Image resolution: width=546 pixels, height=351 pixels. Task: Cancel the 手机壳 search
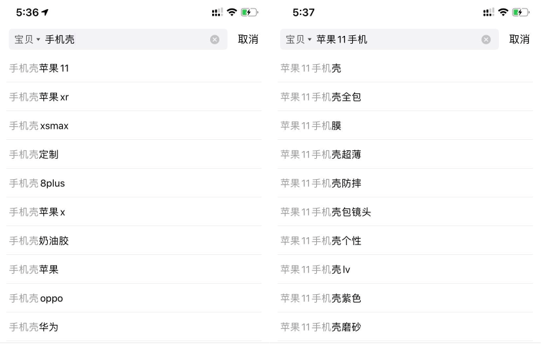[x=248, y=39]
